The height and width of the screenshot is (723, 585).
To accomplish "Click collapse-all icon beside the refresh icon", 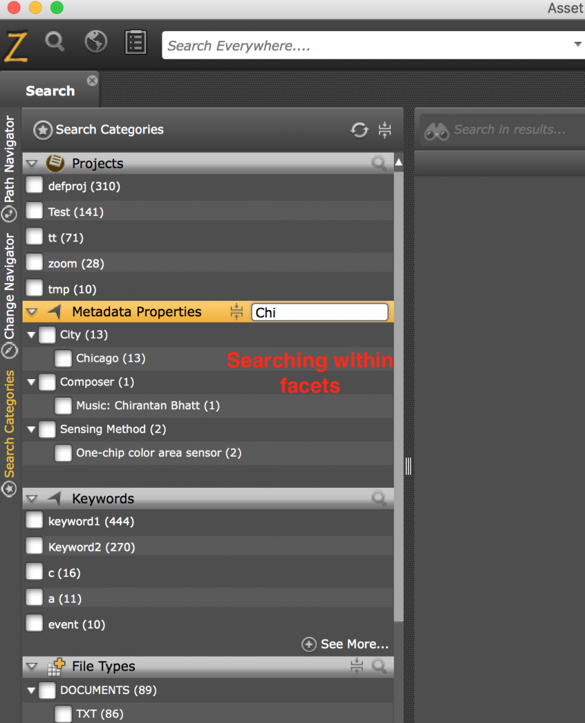I will pyautogui.click(x=385, y=130).
